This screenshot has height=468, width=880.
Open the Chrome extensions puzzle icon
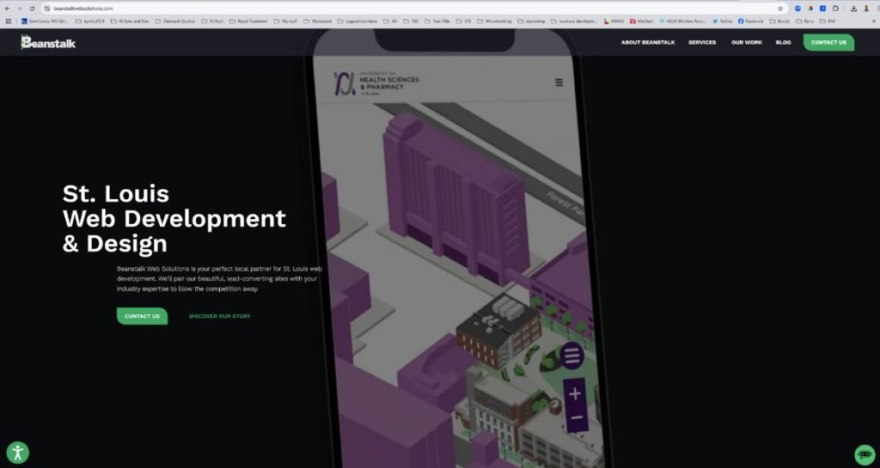point(836,8)
